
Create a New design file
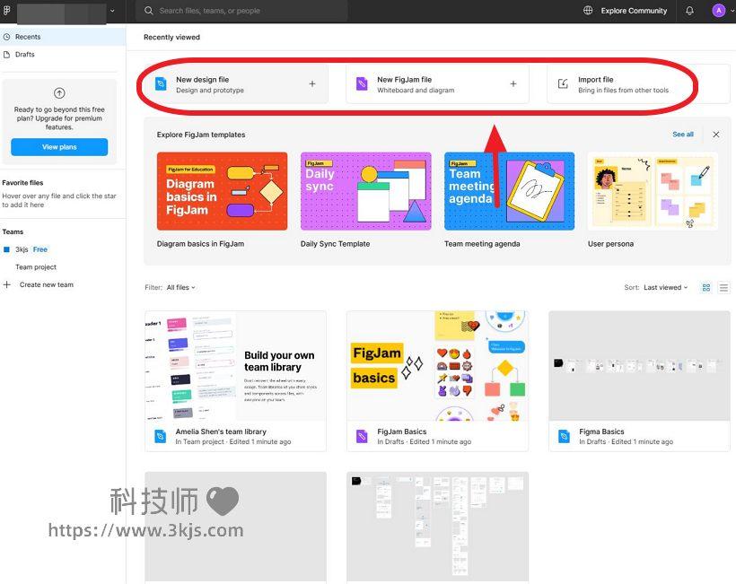pos(236,84)
